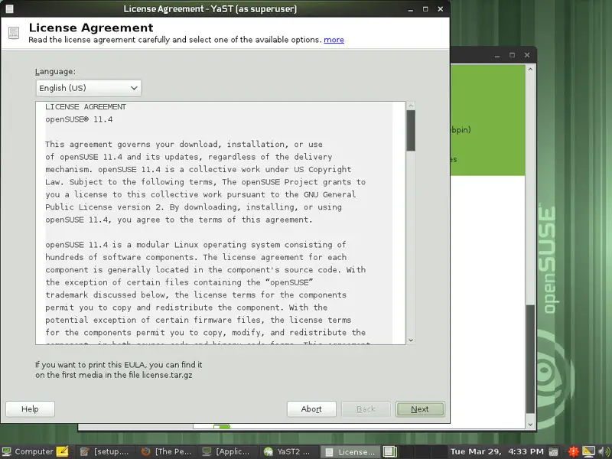Image resolution: width=612 pixels, height=459 pixels.
Task: Click the 'openSUSE® 11.4' line in license text
Action: tap(79, 119)
